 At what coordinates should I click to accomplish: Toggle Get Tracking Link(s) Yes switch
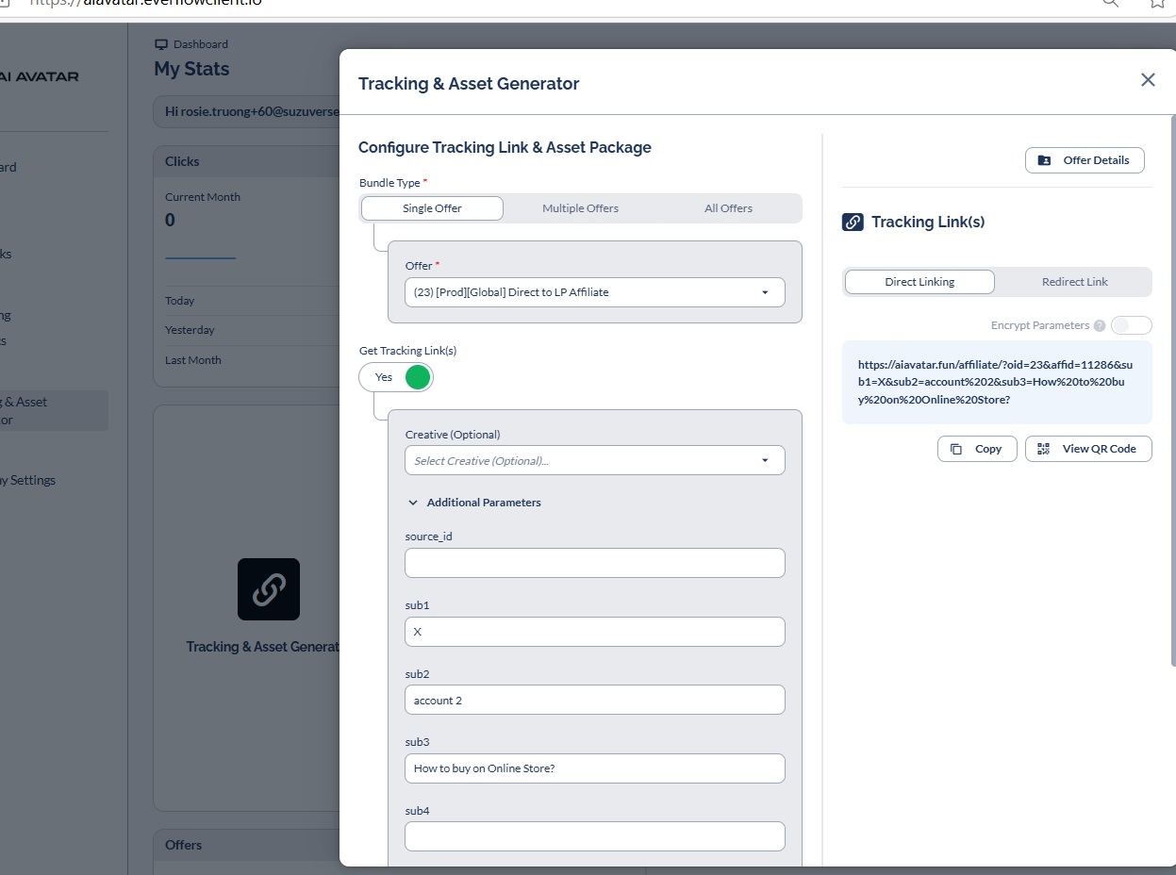point(396,377)
